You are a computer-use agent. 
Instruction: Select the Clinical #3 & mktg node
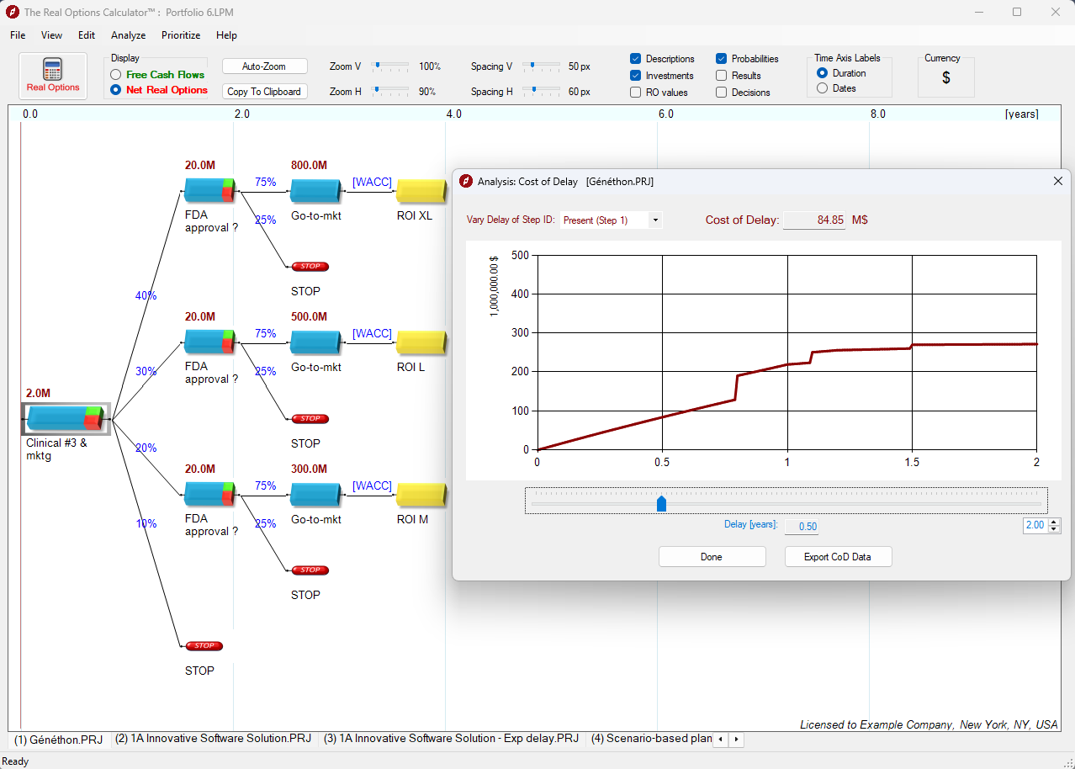[65, 418]
